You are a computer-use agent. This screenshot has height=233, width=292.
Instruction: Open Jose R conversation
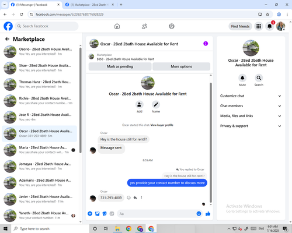point(39,117)
